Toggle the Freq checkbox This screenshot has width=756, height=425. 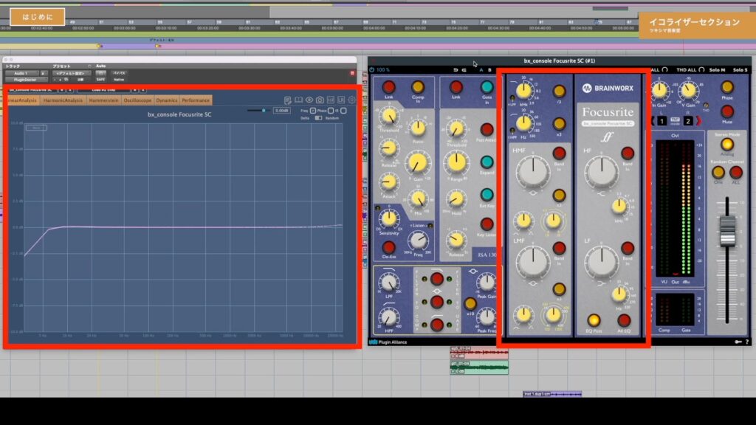coord(313,111)
